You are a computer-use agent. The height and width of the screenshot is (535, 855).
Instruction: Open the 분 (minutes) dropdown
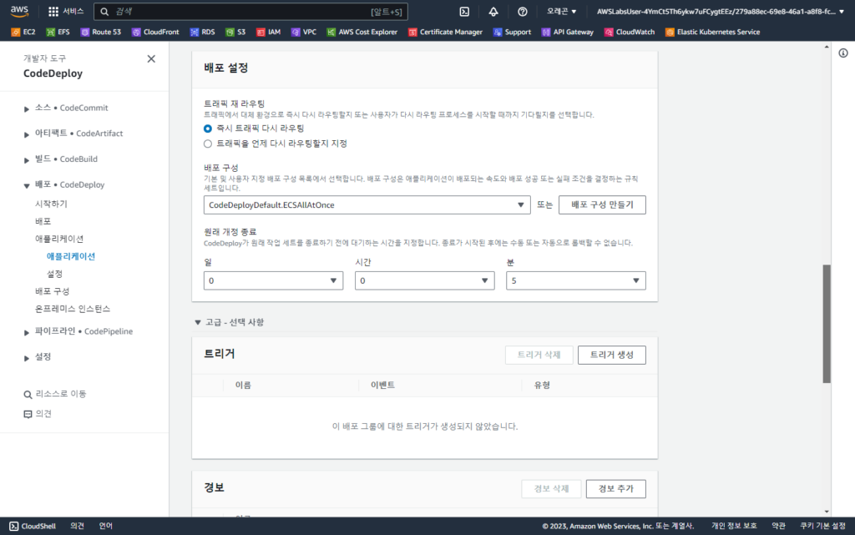tap(576, 280)
